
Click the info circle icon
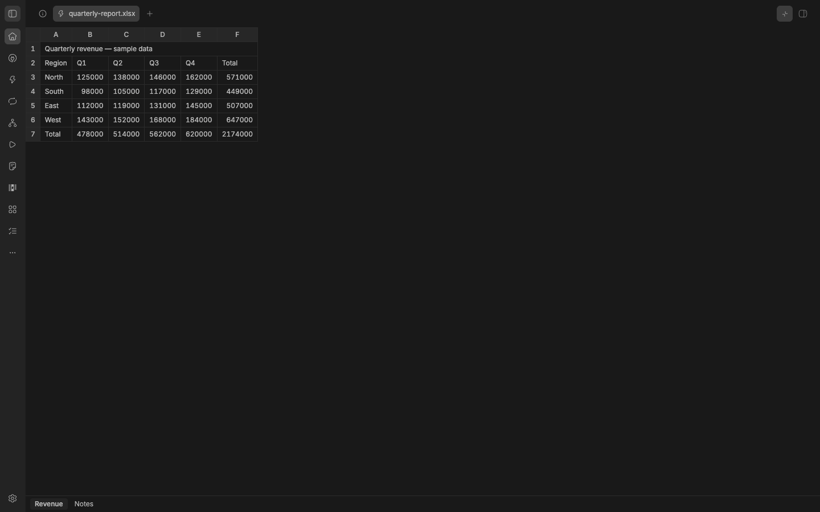[43, 14]
